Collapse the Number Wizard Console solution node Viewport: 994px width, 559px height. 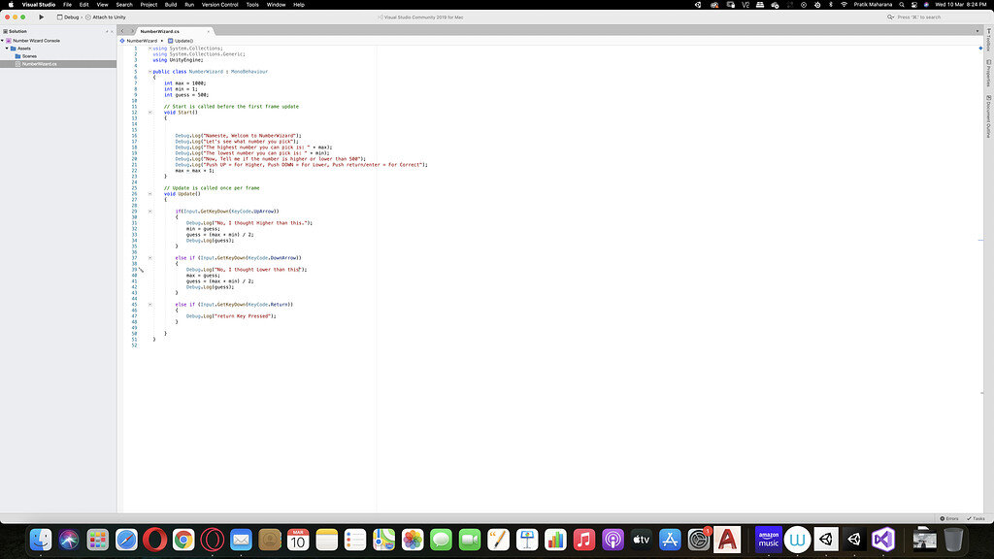pos(4,41)
